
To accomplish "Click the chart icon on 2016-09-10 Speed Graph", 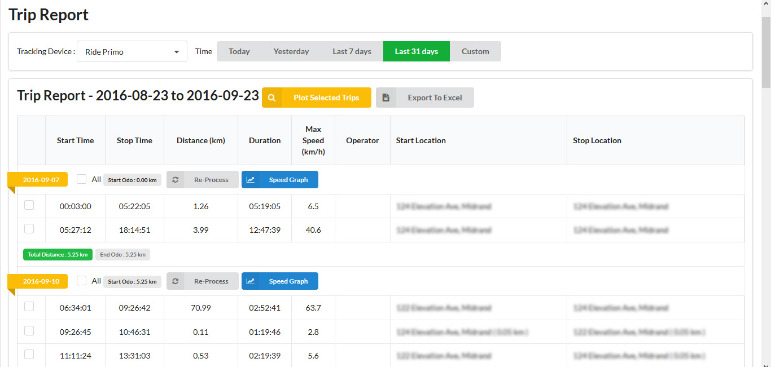I will click(x=251, y=281).
